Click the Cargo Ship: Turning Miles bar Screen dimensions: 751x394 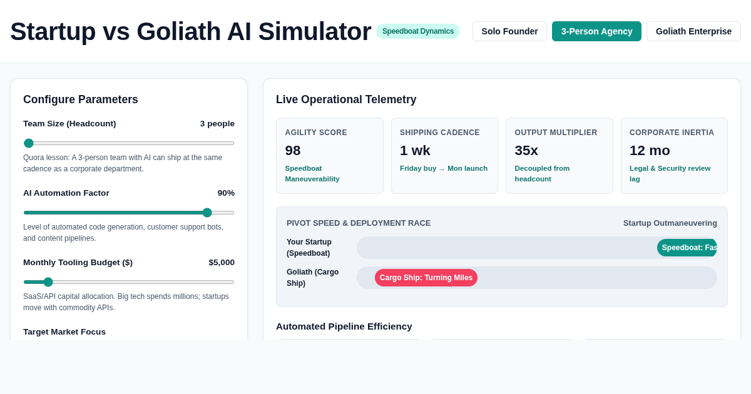pyautogui.click(x=426, y=278)
